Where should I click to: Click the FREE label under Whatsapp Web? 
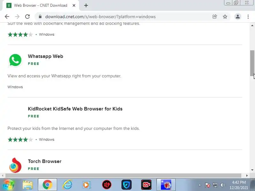(33, 64)
